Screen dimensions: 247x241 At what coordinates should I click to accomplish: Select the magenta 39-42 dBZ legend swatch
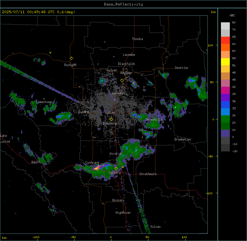225,90
